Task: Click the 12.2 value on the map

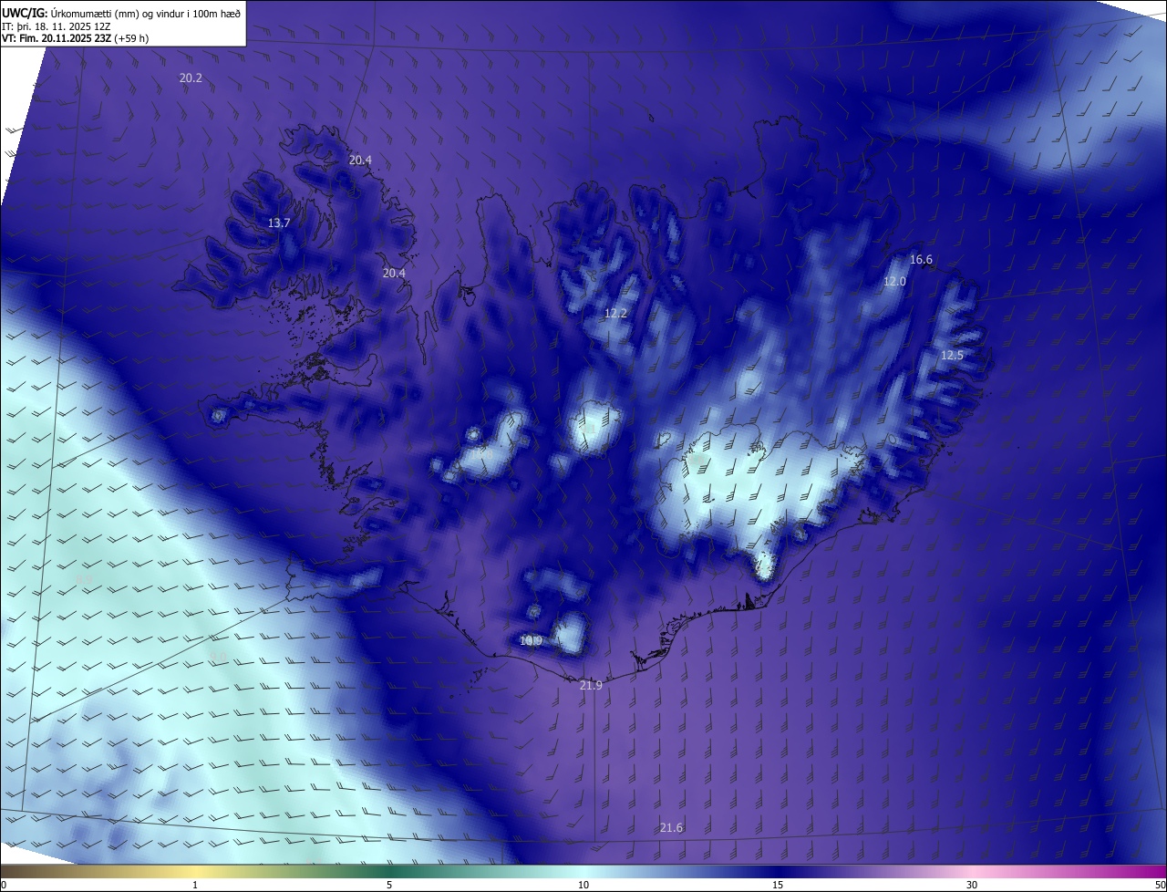Action: coord(615,314)
